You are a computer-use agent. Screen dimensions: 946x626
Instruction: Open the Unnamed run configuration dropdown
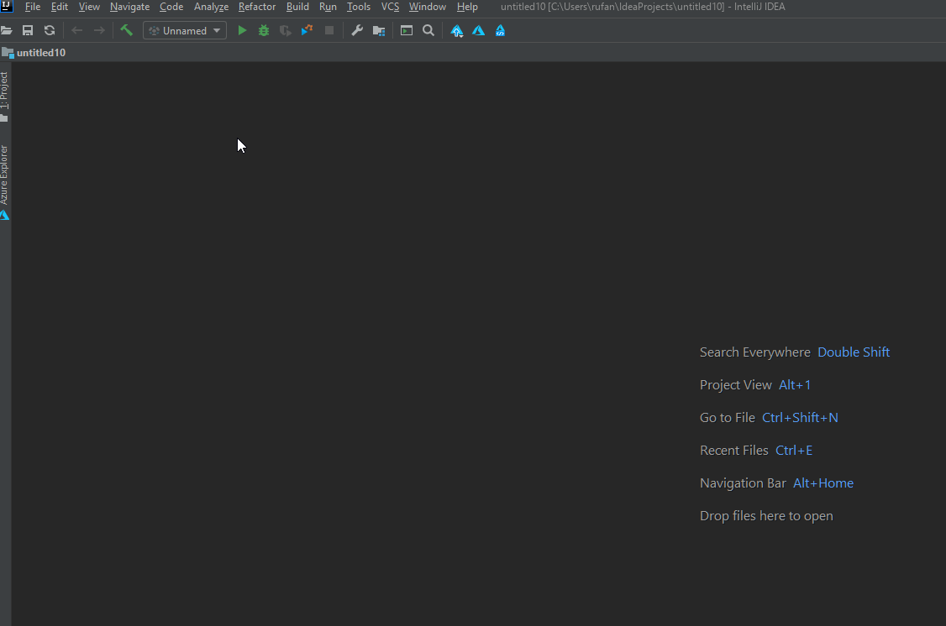(185, 30)
